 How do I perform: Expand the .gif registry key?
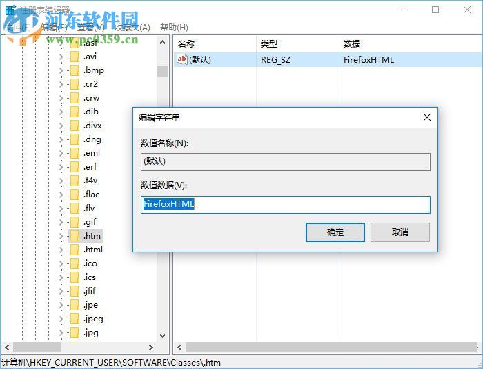coord(61,222)
